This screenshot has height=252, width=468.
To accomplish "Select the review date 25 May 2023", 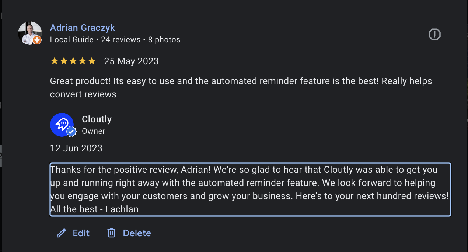I will click(131, 61).
